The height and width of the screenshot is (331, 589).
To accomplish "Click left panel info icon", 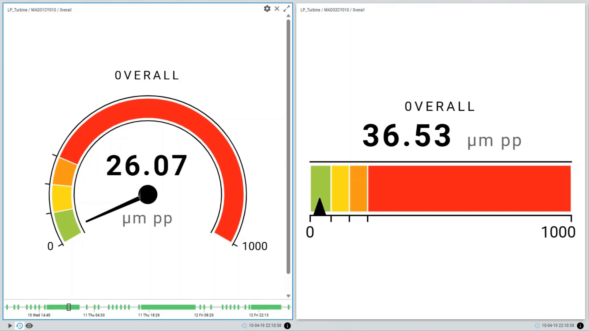I will (287, 325).
